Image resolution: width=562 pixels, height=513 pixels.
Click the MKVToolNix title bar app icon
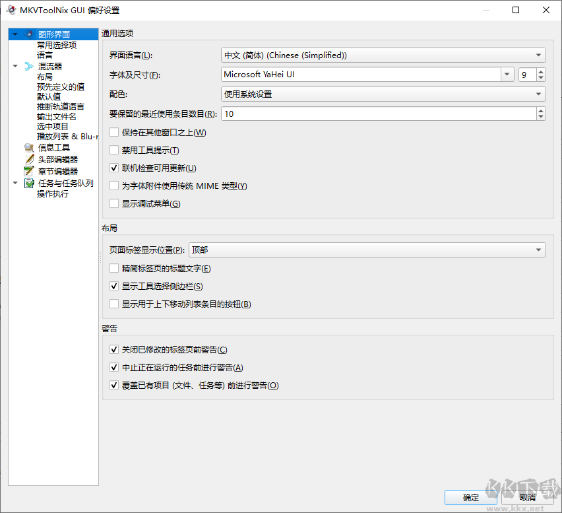click(x=11, y=10)
